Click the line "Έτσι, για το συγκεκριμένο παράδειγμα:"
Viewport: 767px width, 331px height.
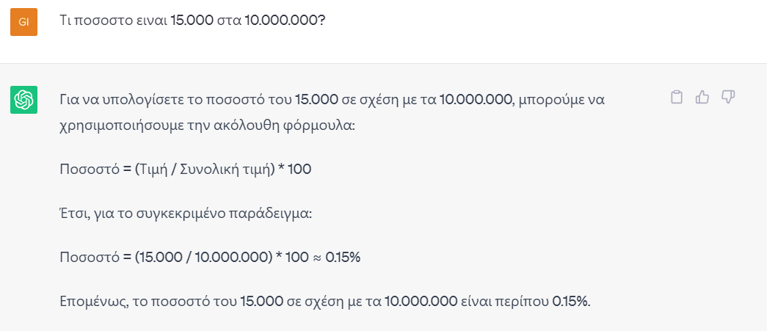coord(175,215)
